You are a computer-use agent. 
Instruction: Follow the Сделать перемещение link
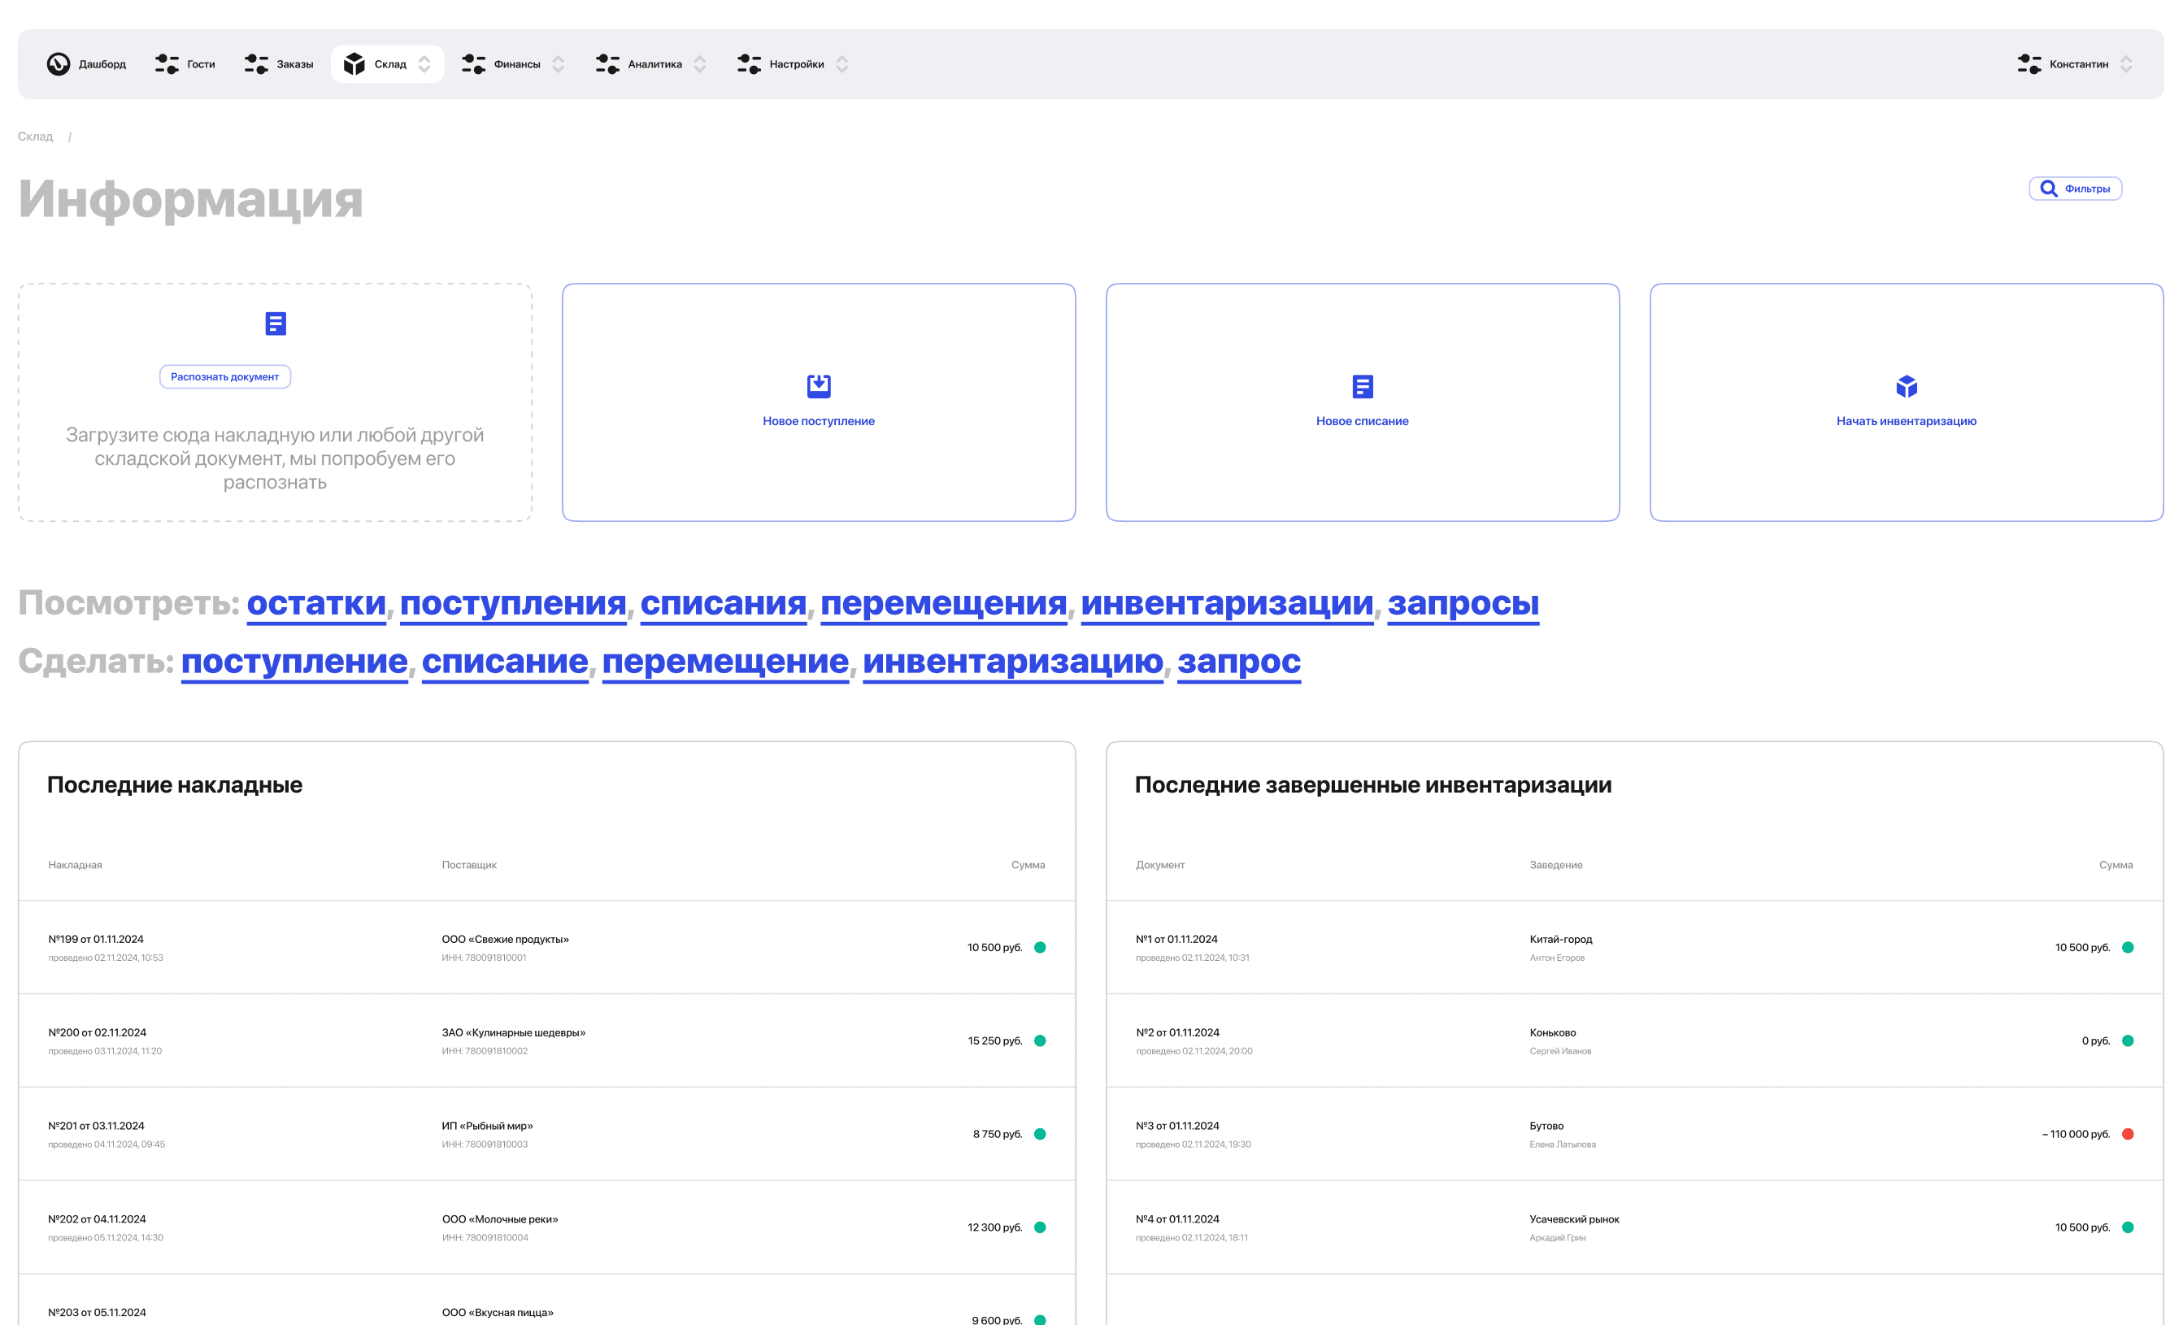point(725,662)
